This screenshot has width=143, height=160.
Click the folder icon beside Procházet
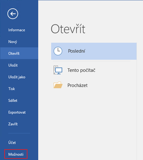click(x=58, y=85)
